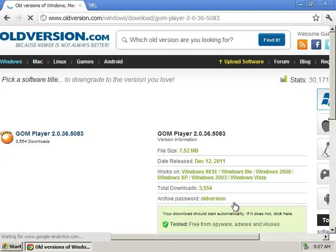336x252 pixels.
Task: Click the browser back arrow
Action: pyautogui.click(x=7, y=18)
